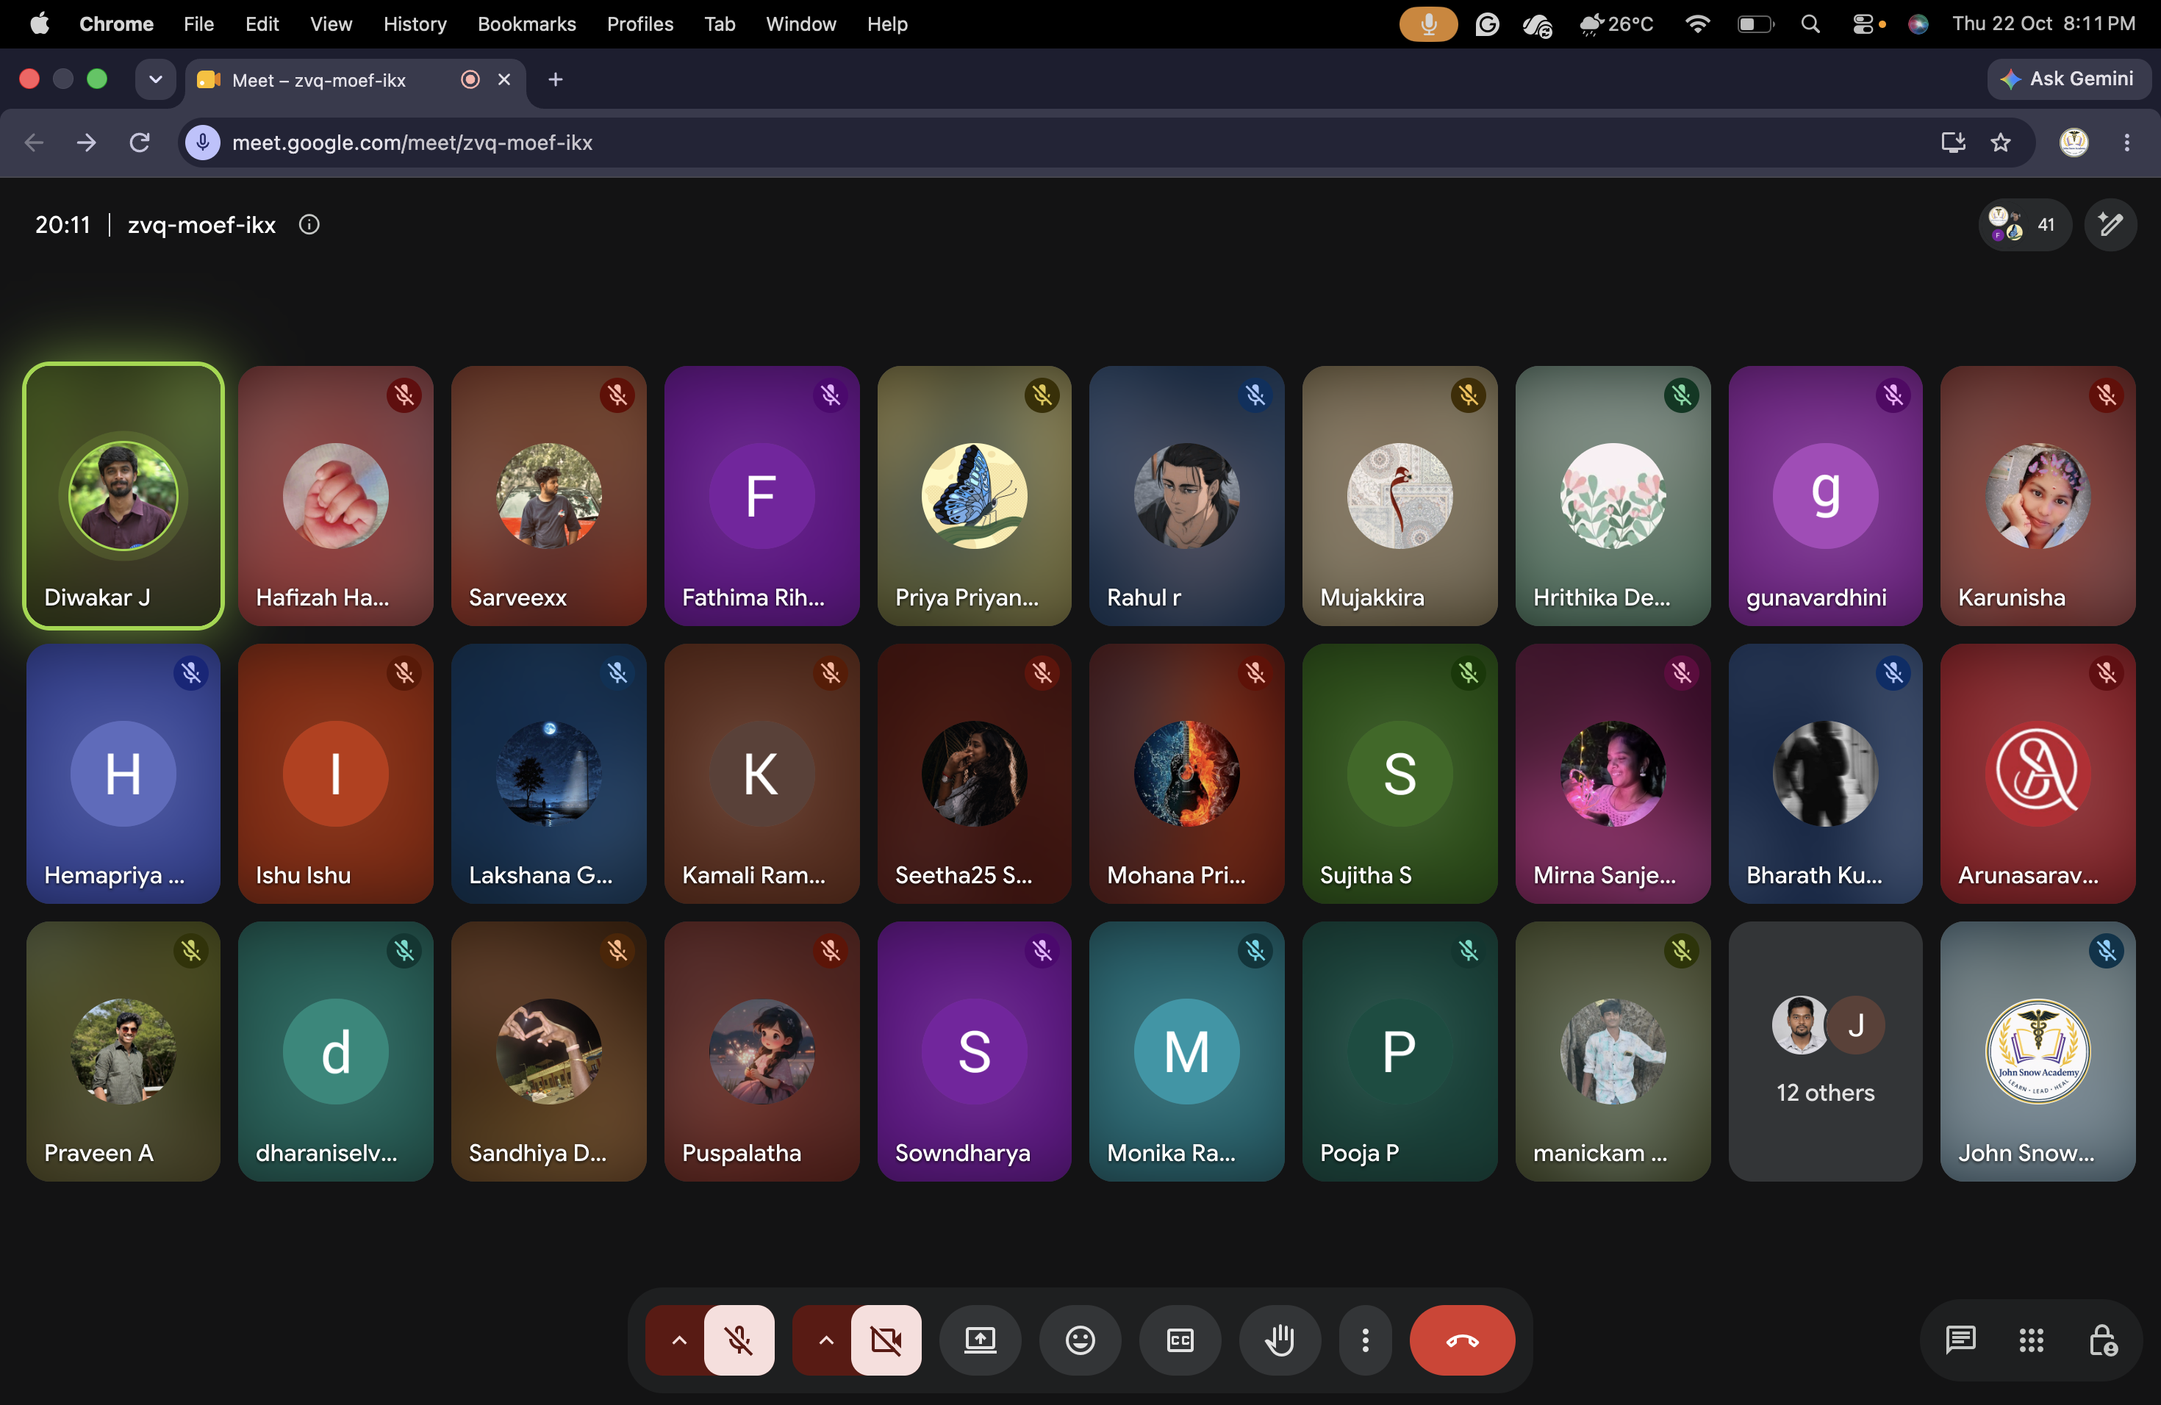The height and width of the screenshot is (1405, 2161).
Task: Open macOS Control Center in menu bar
Action: point(1863,24)
